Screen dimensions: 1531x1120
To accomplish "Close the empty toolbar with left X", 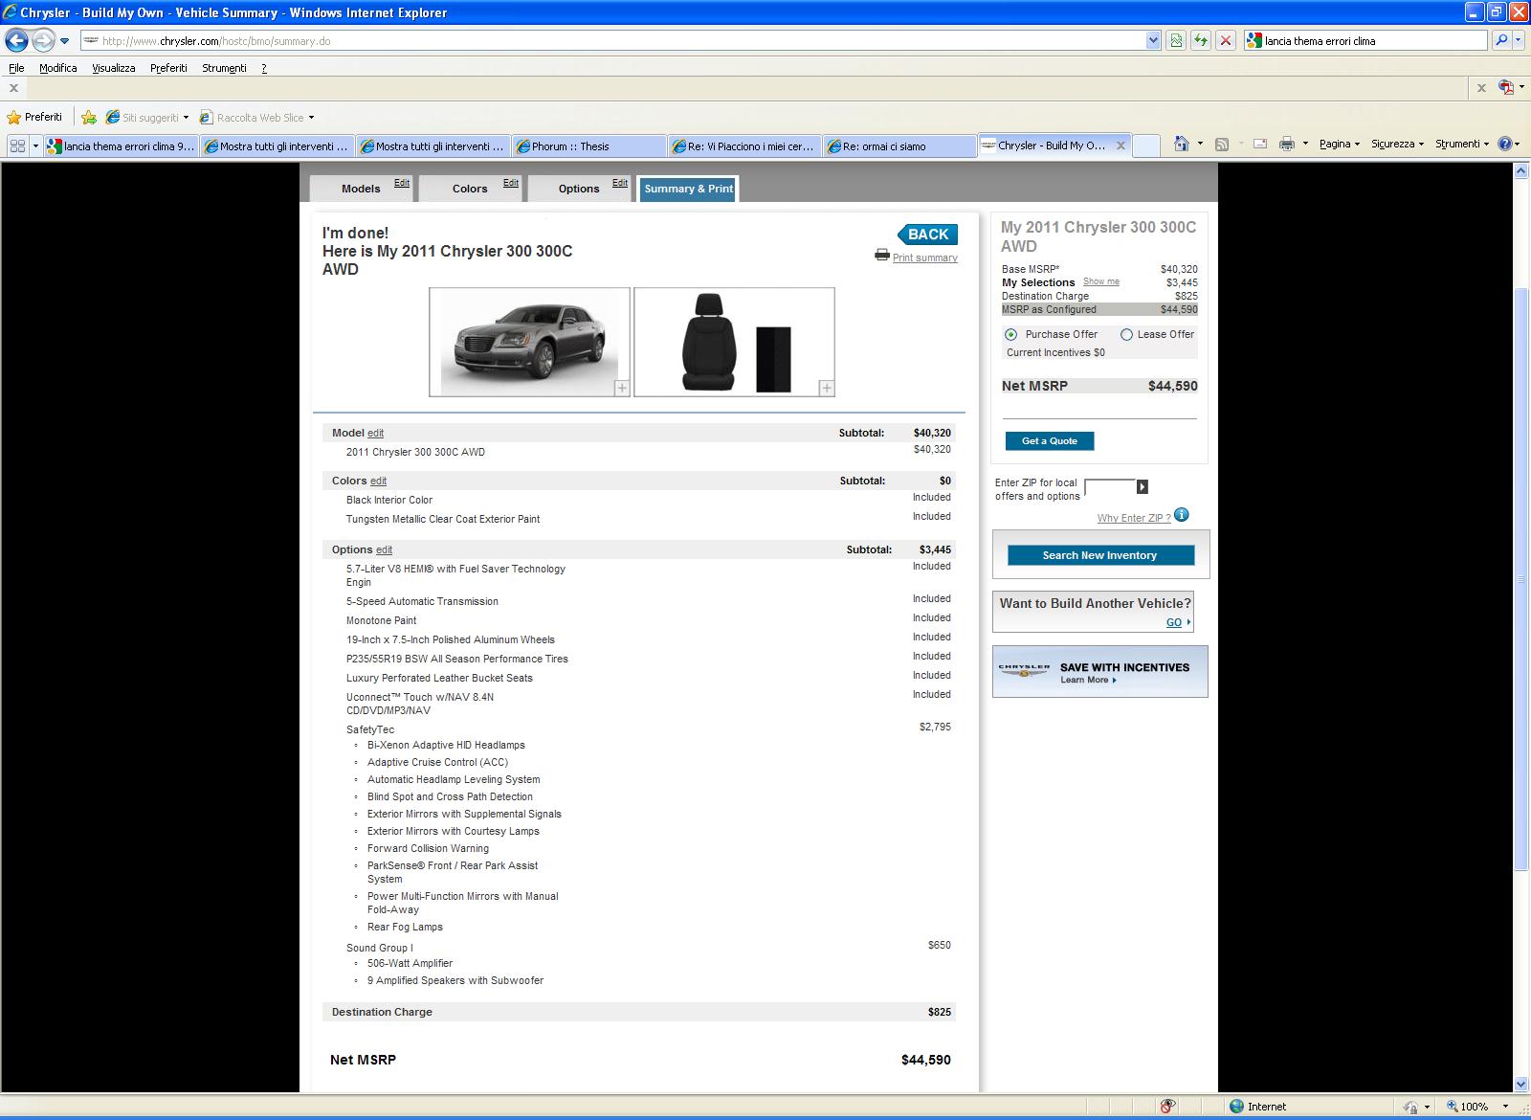I will click(13, 88).
